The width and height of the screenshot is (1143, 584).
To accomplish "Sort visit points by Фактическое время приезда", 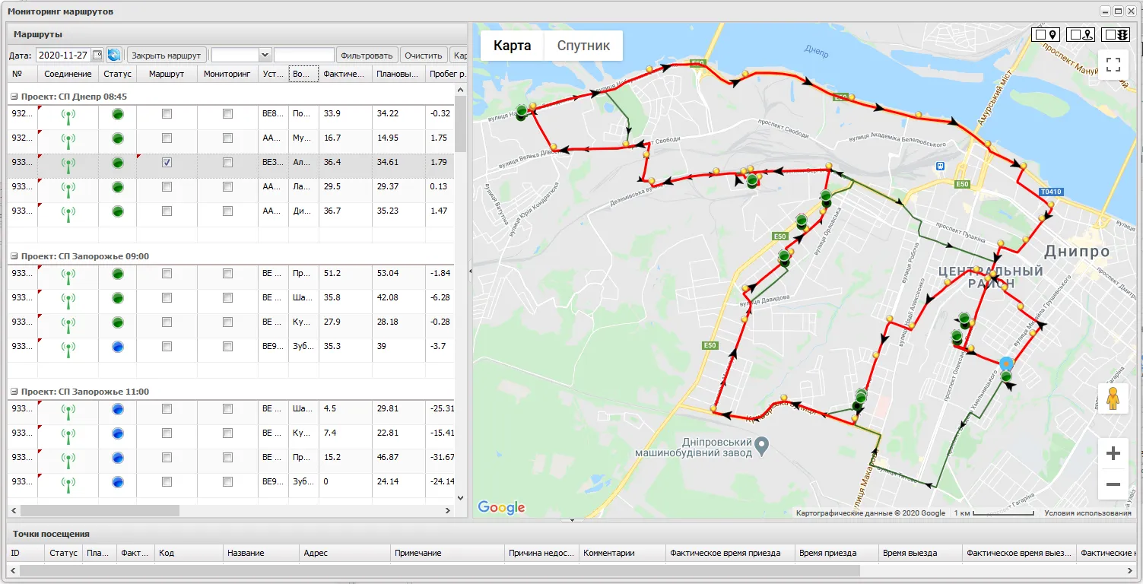I will click(730, 553).
